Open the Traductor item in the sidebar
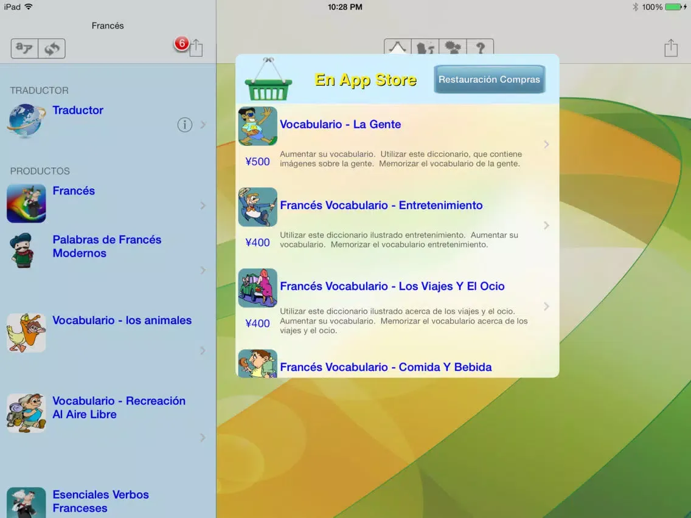The width and height of the screenshot is (691, 518). 78,110
